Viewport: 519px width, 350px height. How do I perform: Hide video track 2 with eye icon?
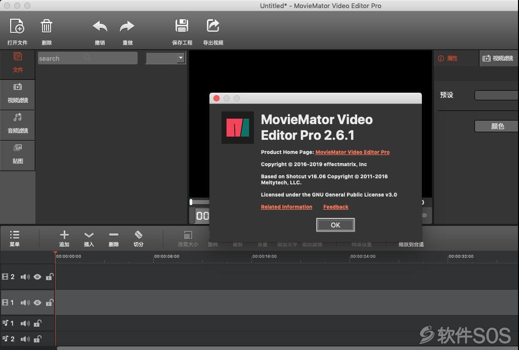[37, 277]
